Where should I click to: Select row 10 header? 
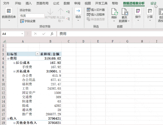pos(3,84)
